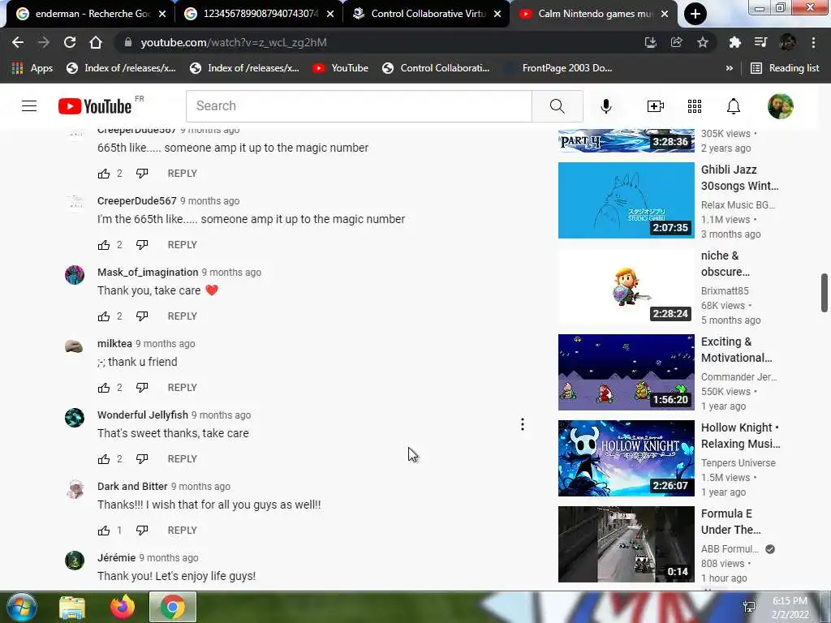Open the YouTube account avatar menu
The height and width of the screenshot is (623, 831).
point(780,106)
